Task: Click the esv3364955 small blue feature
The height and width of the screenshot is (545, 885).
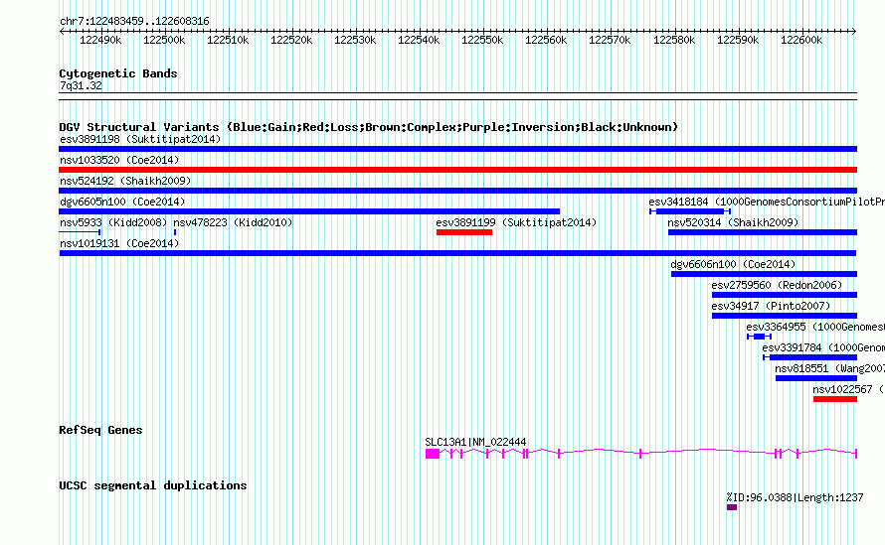Action: (x=759, y=337)
